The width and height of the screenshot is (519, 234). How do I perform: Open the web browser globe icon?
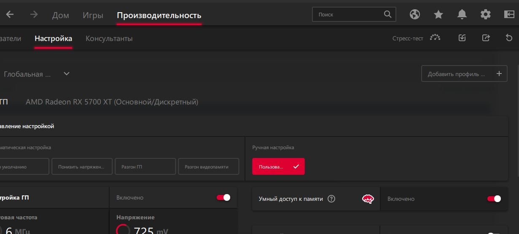click(x=415, y=14)
